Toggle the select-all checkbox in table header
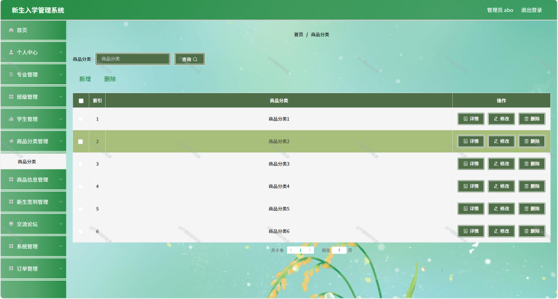The height and width of the screenshot is (299, 558). (81, 101)
